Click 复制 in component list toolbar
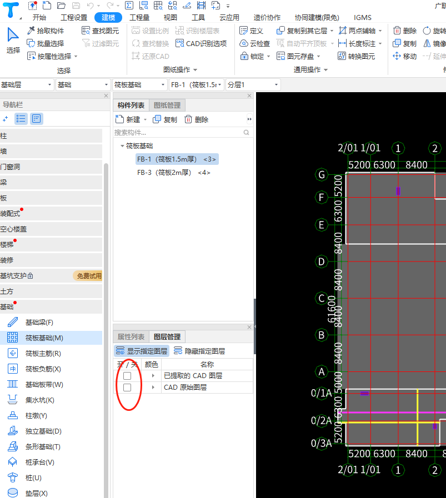The height and width of the screenshot is (498, 446). (165, 119)
